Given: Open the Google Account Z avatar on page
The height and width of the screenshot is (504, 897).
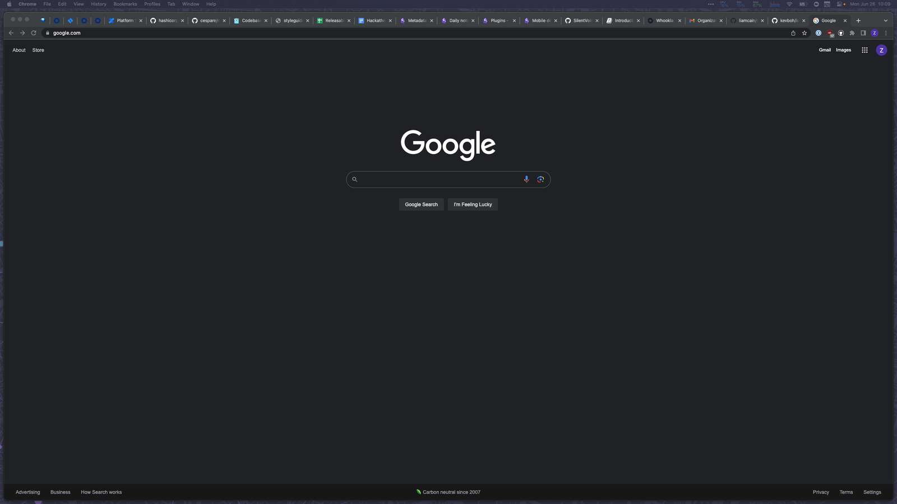Looking at the screenshot, I should (881, 50).
